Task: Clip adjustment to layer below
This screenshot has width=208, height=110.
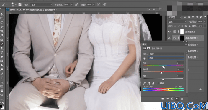Action: [162, 99]
